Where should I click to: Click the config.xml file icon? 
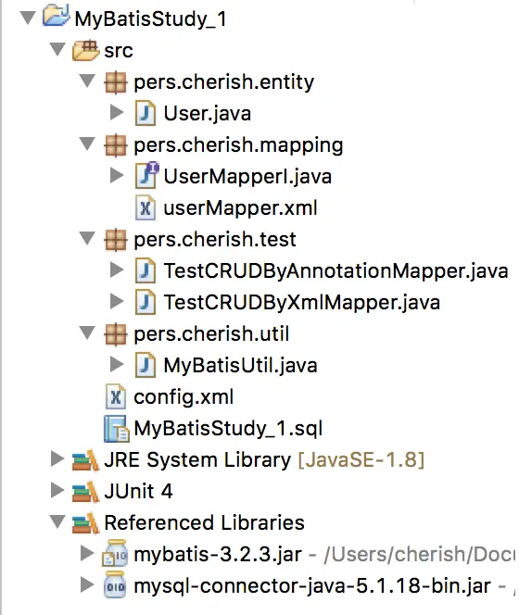coord(116,397)
